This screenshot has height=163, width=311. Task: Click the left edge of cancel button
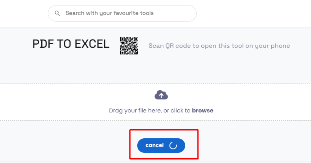pyautogui.click(x=140, y=145)
